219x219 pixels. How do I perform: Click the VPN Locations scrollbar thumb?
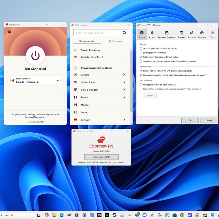[131, 82]
